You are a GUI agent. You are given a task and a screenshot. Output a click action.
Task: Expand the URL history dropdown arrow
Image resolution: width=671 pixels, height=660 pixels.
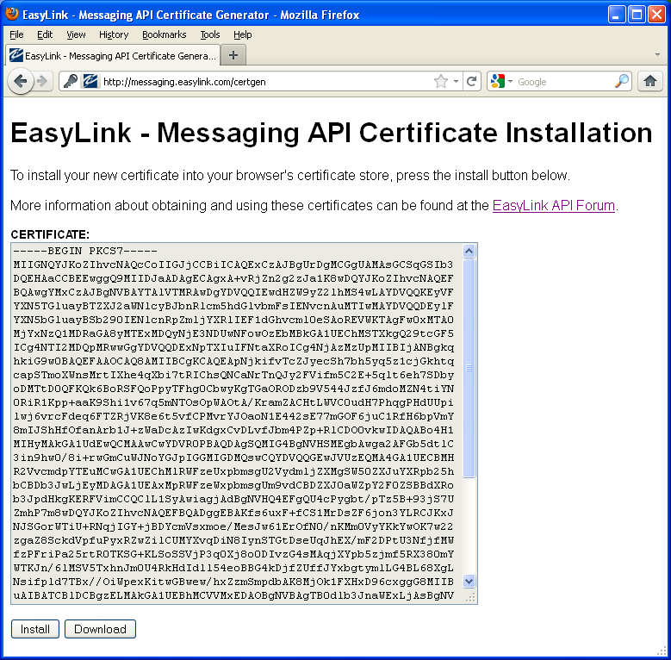point(457,81)
